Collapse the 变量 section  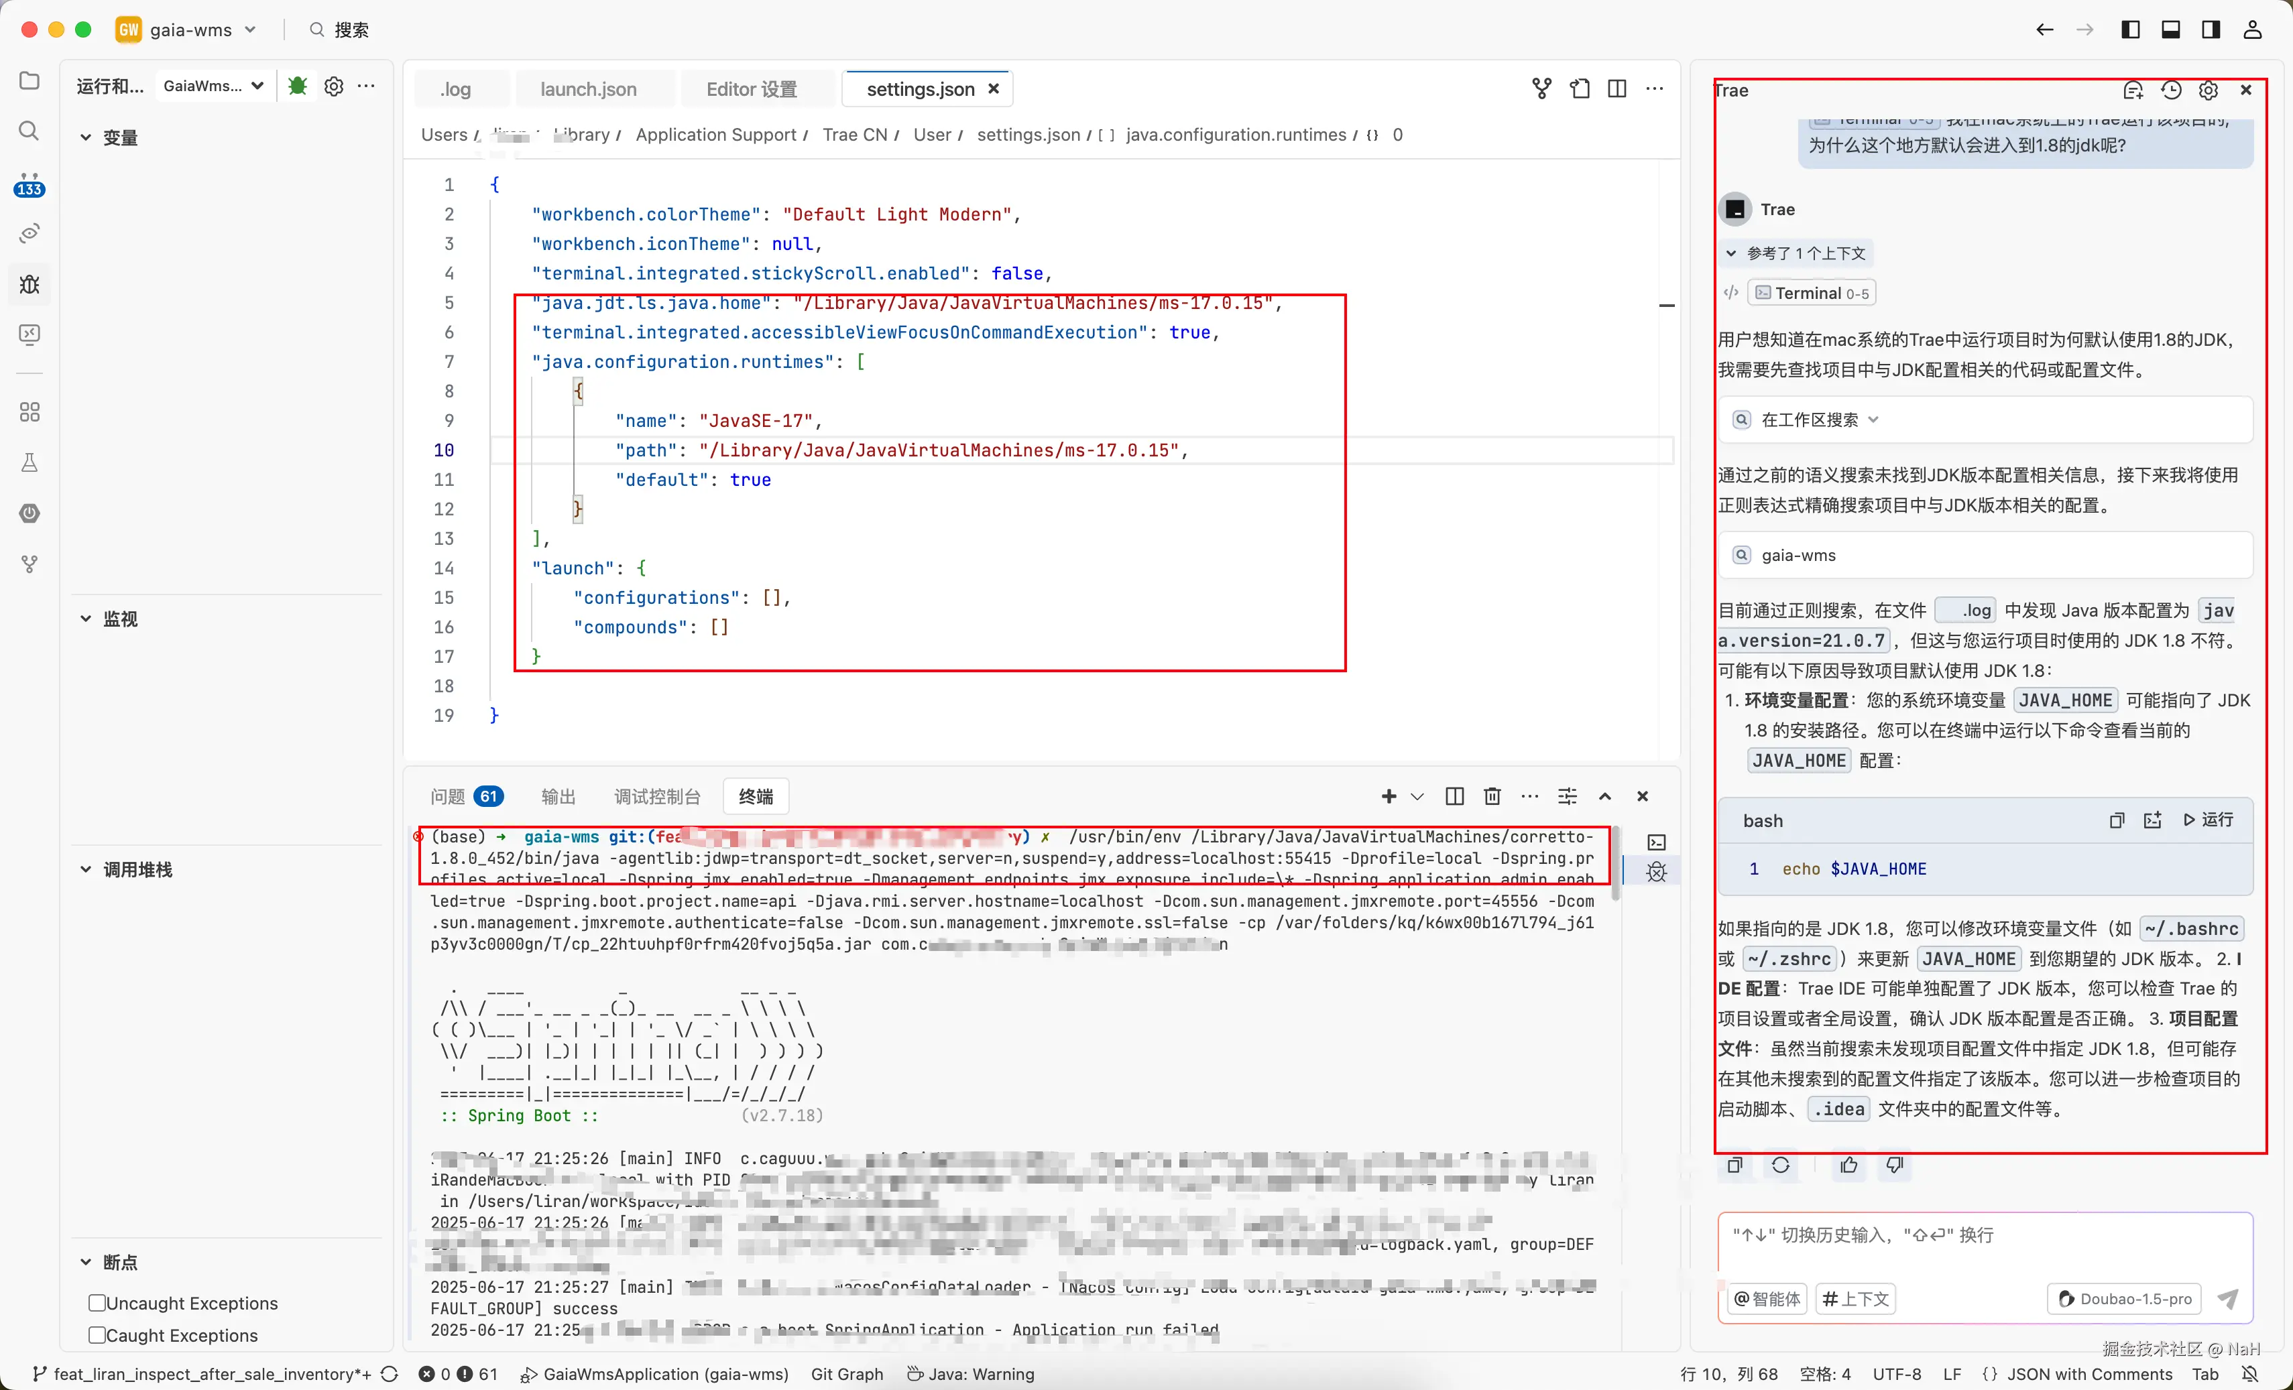(x=86, y=137)
